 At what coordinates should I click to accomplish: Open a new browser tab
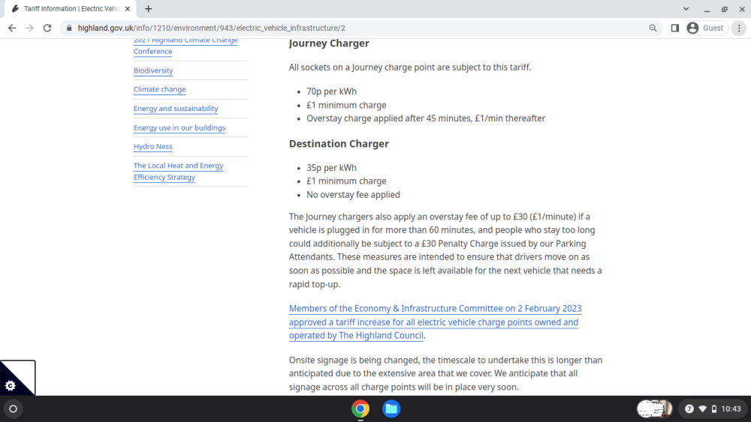click(149, 8)
